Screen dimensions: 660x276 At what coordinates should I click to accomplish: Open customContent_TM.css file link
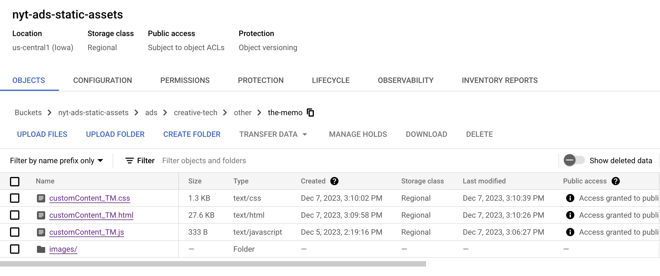coord(89,198)
